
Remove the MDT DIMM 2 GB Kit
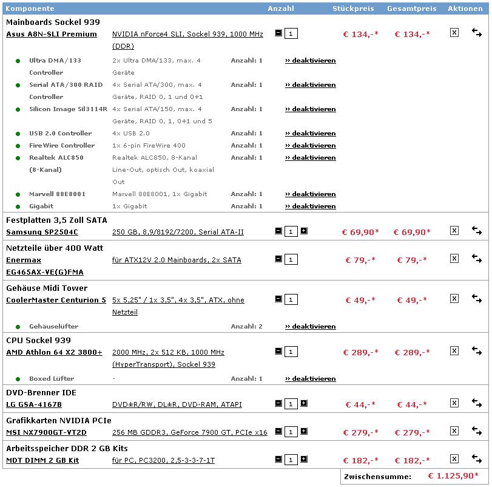click(454, 458)
